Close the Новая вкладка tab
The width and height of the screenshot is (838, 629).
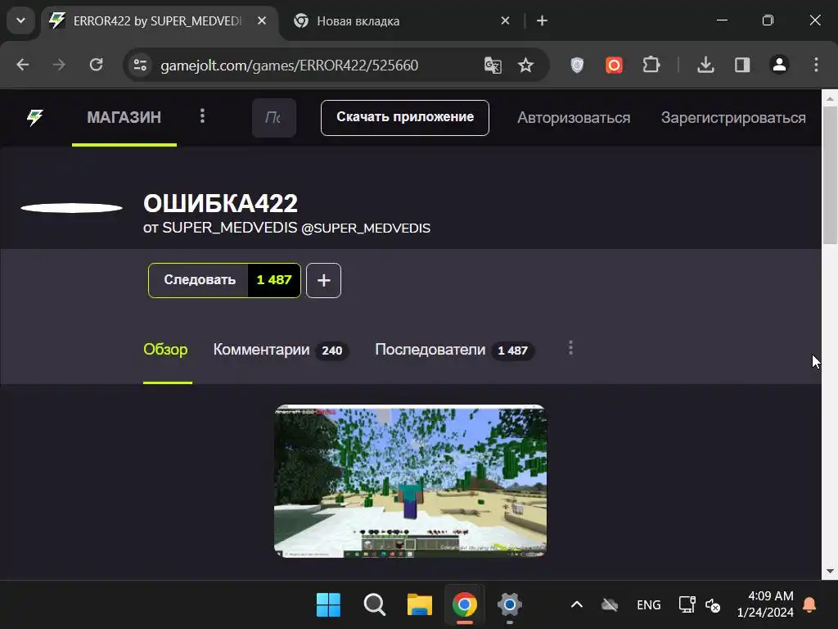pyautogui.click(x=505, y=20)
